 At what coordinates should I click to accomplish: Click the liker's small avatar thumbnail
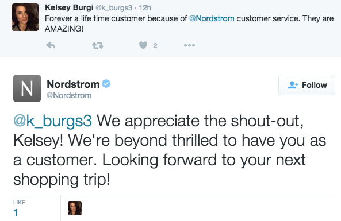[x=75, y=208]
